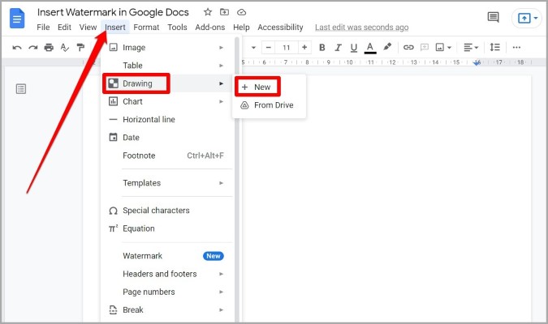This screenshot has height=324, width=548.
Task: Run spelling and grammar check icon
Action: pos(65,48)
